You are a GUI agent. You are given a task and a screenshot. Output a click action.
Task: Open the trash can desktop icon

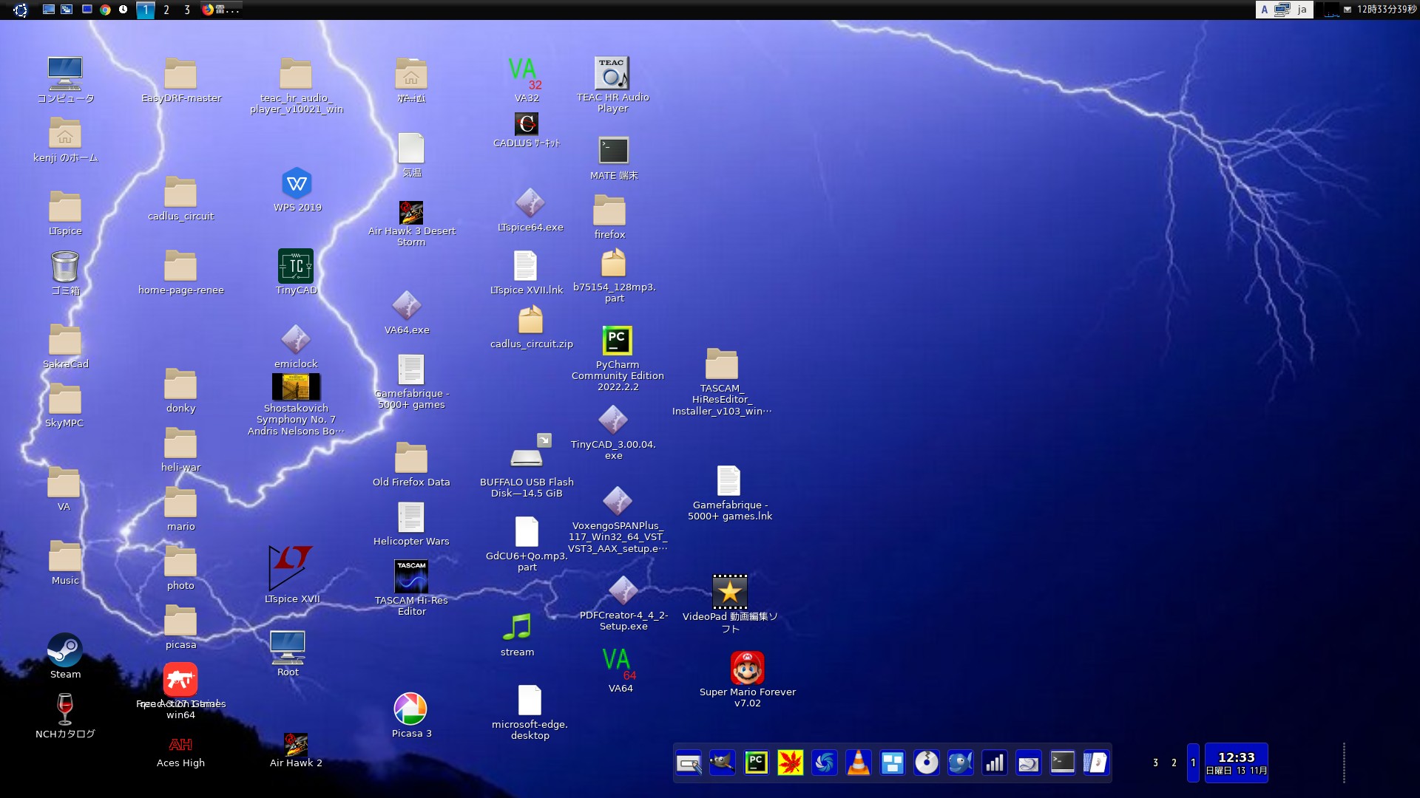point(65,267)
